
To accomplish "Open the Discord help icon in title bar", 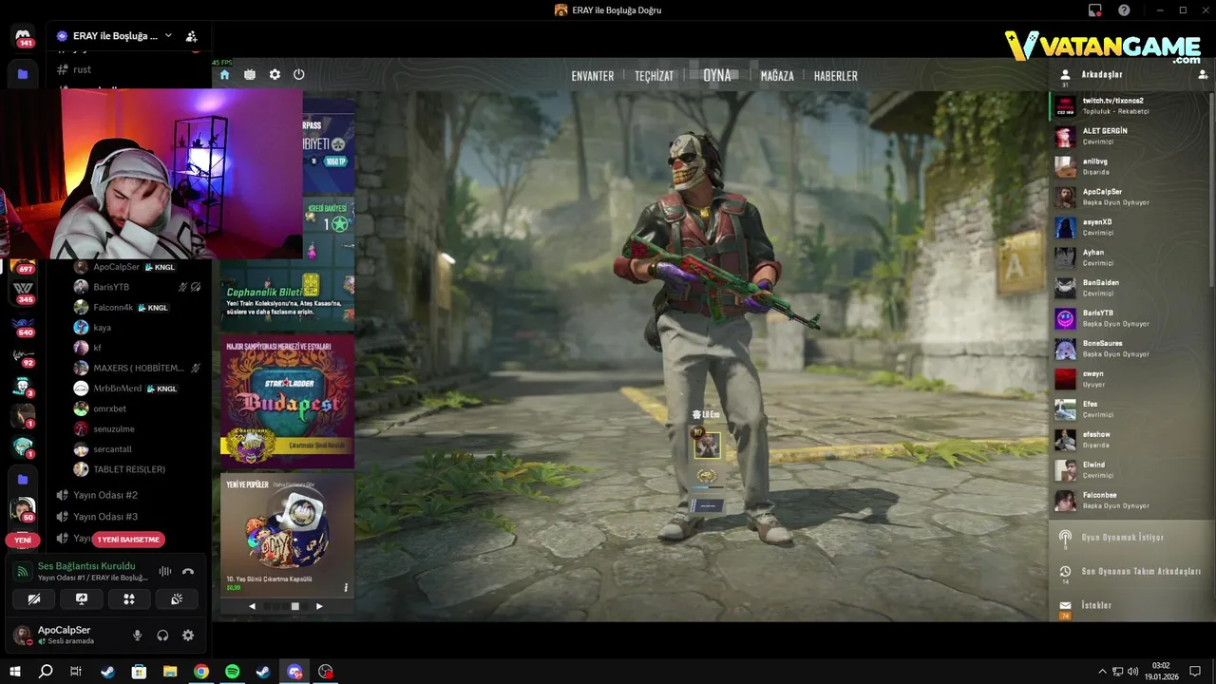I will click(x=1124, y=9).
